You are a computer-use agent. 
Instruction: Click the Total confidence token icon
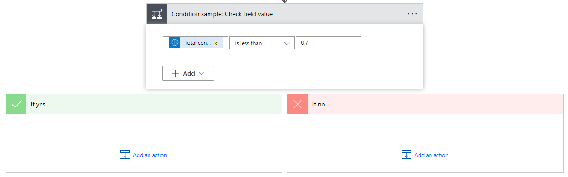coord(175,43)
